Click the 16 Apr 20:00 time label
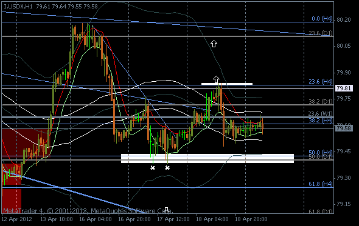 134,219
